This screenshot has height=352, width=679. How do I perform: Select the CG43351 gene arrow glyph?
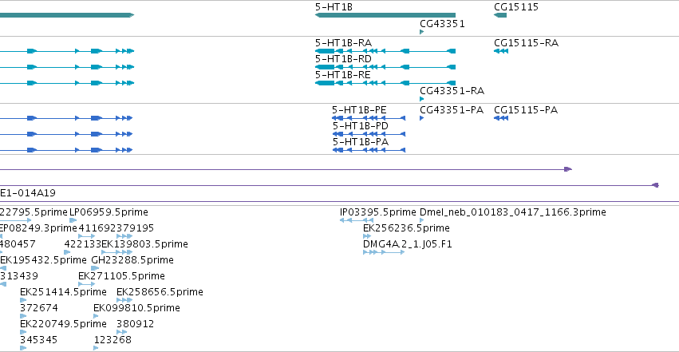click(422, 32)
